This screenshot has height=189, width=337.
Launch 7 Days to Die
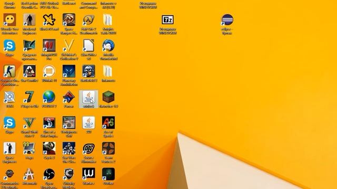coord(29,97)
